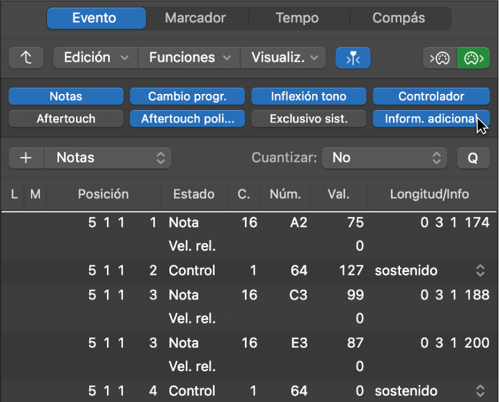Click the blue Link mode icon
499x402 pixels.
[353, 57]
